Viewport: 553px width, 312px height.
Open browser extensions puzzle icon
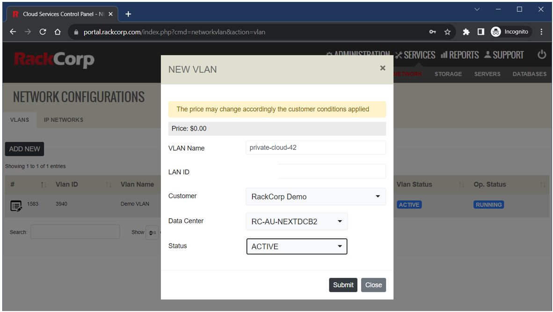point(466,32)
